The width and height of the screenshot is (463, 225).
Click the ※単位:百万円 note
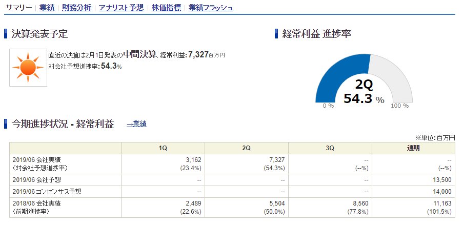(x=435, y=137)
